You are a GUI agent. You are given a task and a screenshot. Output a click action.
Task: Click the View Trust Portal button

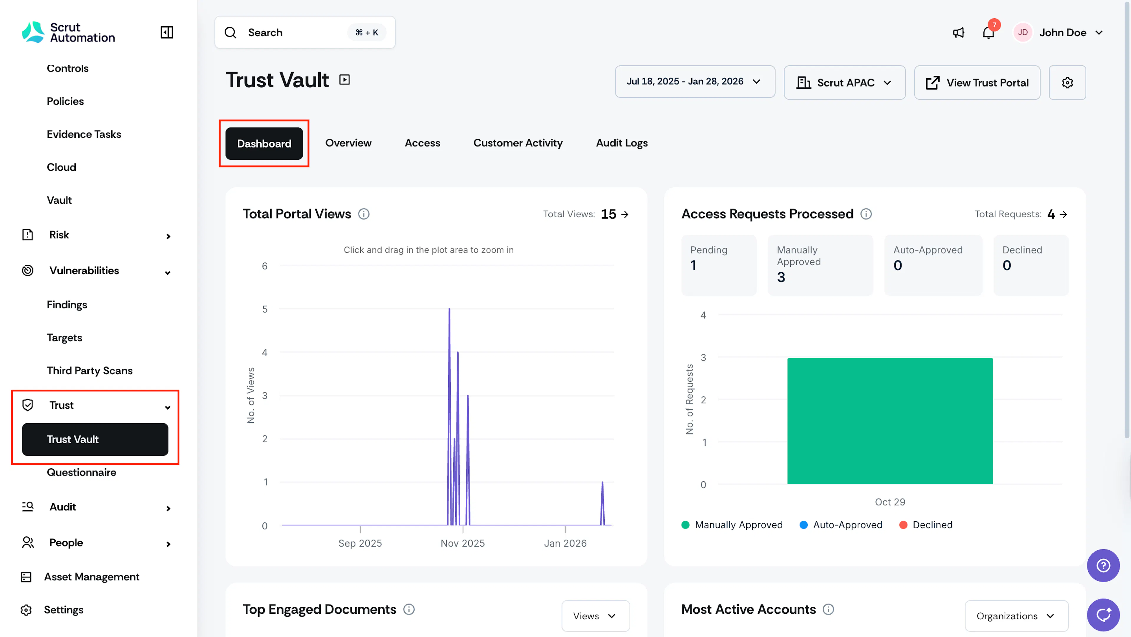click(977, 82)
